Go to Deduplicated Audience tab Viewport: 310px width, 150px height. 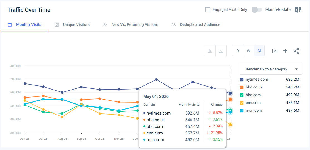coord(200,25)
